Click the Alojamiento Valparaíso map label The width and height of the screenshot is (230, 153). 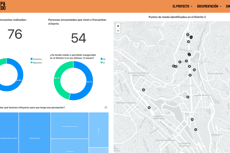coord(126,103)
